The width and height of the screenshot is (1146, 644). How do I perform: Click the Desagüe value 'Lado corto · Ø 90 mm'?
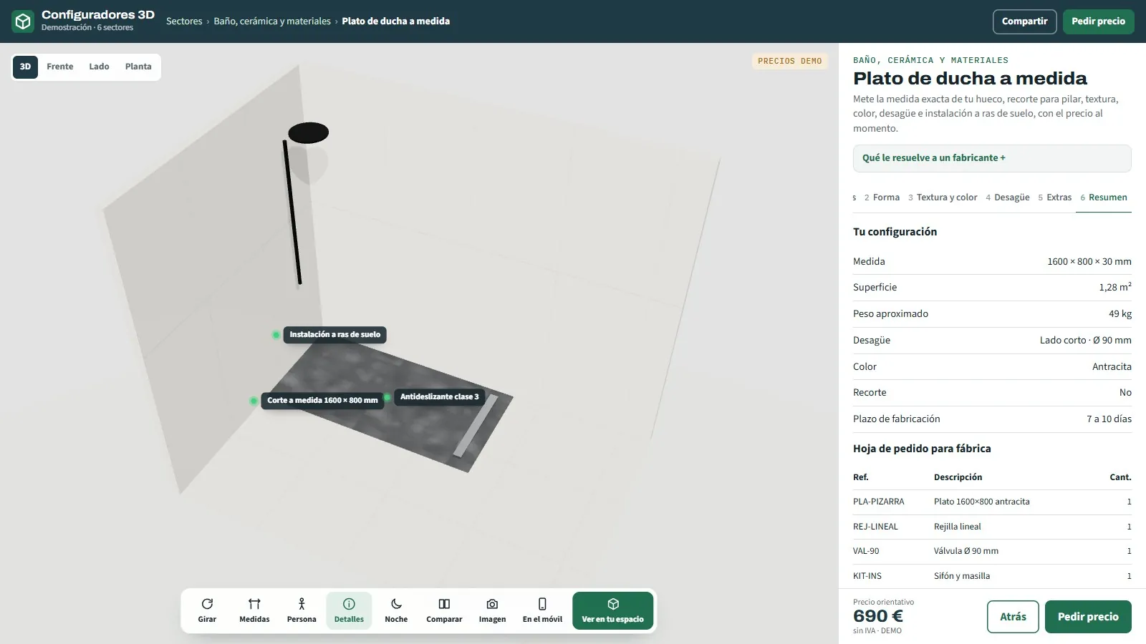tap(1086, 340)
